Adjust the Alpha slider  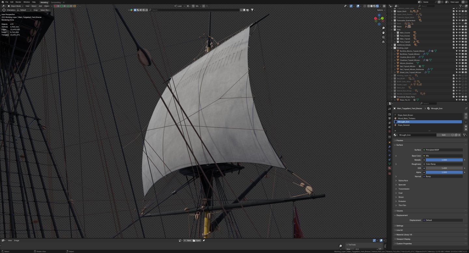[444, 172]
